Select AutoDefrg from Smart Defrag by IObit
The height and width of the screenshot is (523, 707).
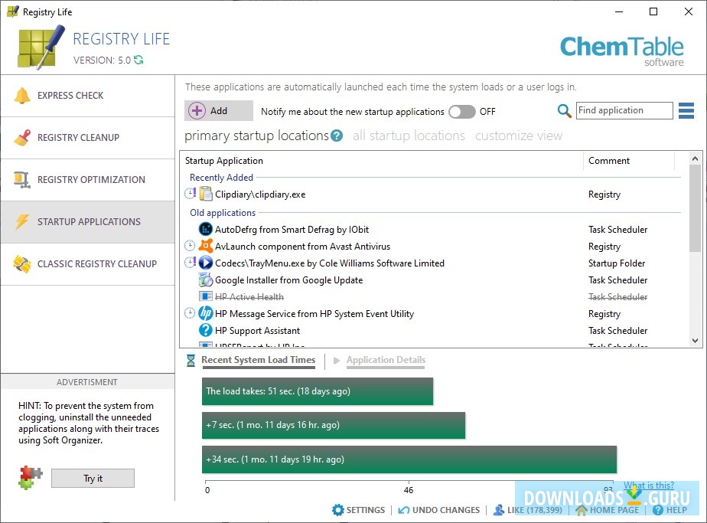point(292,229)
